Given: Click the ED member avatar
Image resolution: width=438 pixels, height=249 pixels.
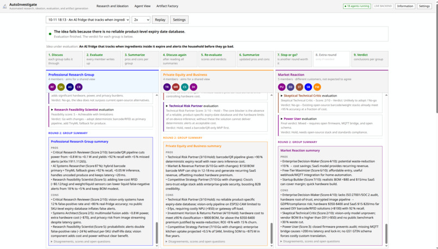Looking at the screenshot, I should point(291,87).
